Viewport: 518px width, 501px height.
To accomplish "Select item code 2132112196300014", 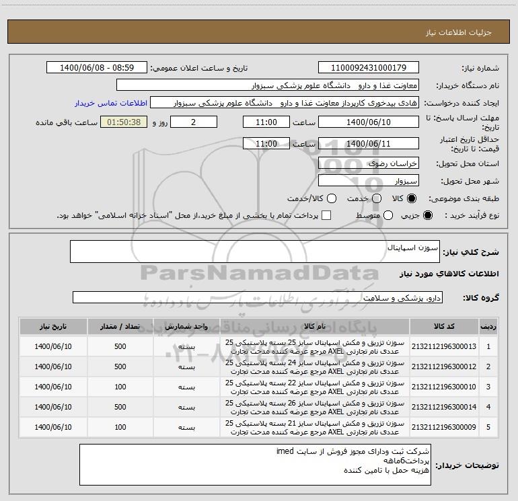I will [444, 407].
